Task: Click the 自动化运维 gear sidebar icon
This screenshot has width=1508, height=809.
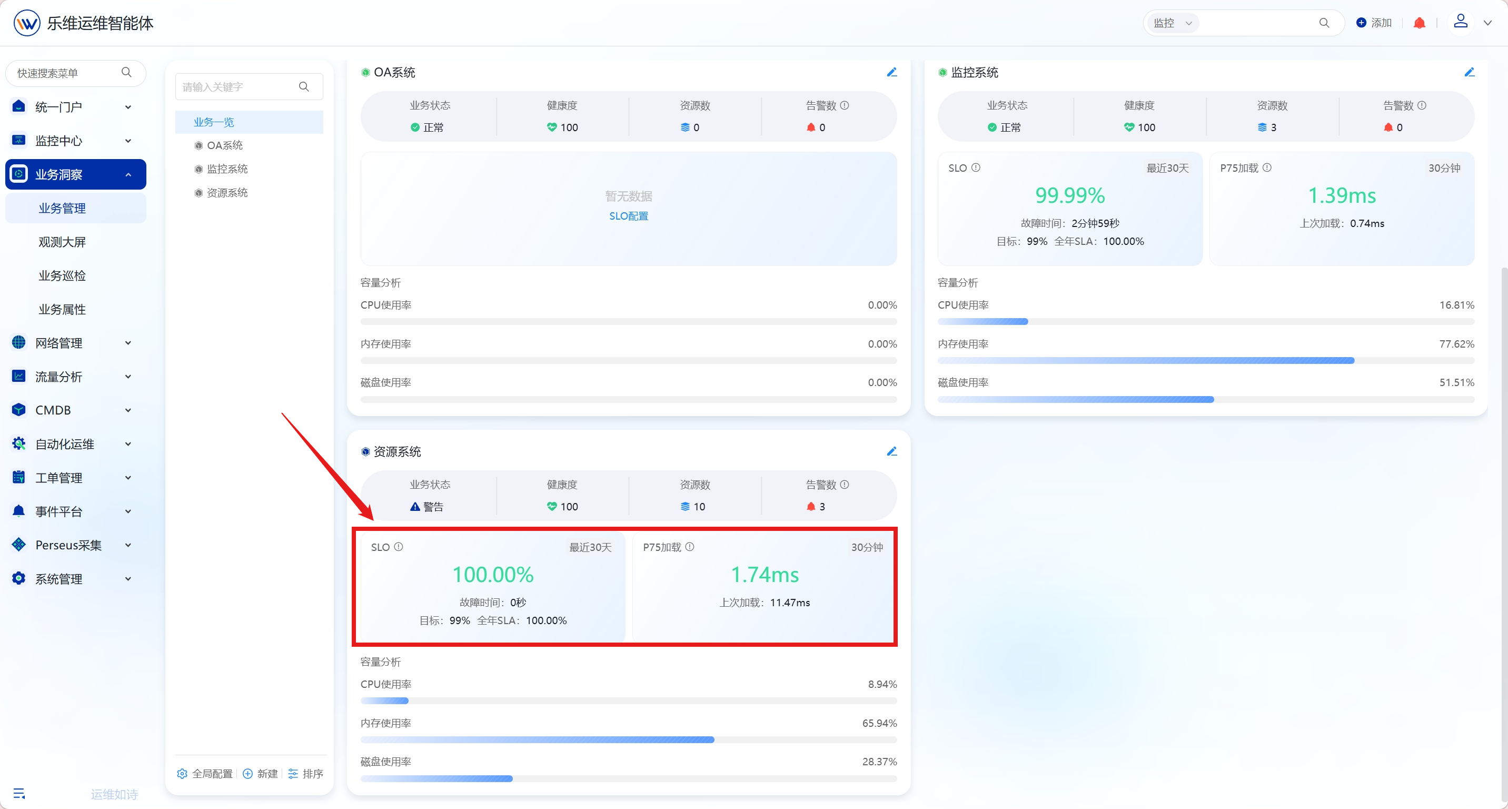Action: [x=19, y=443]
